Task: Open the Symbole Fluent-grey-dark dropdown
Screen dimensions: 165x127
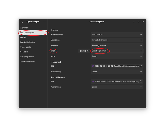Action: pyautogui.click(x=117, y=45)
